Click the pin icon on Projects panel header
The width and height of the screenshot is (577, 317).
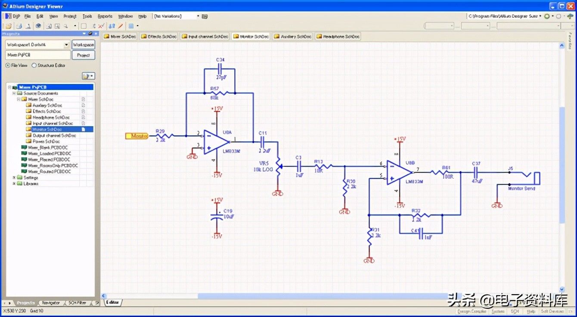click(90, 33)
